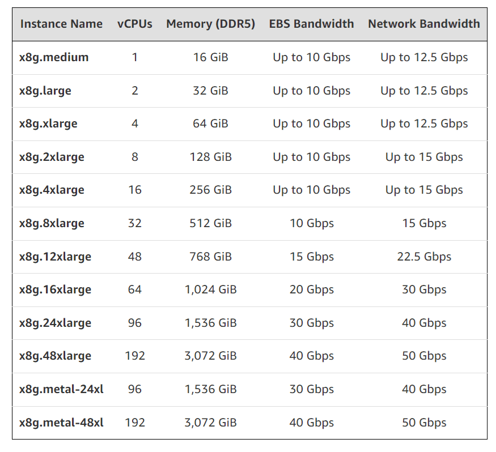Click the x8g.8xlarge instance name
This screenshot has width=496, height=452.
(52, 223)
